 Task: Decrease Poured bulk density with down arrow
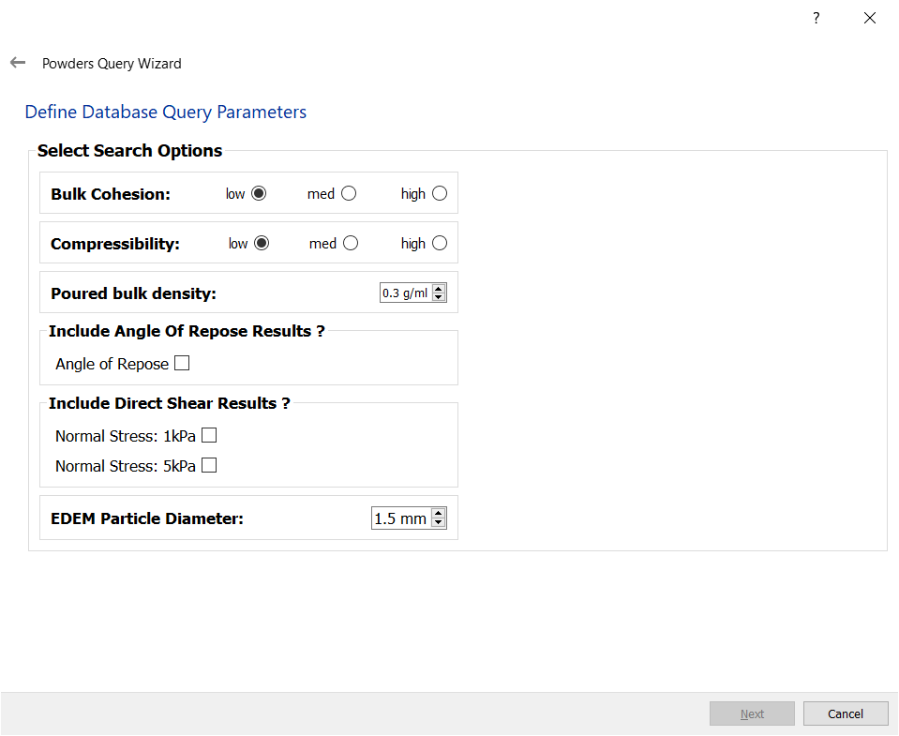click(439, 297)
